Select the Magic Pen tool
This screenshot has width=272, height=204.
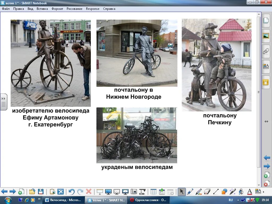click(x=233, y=192)
